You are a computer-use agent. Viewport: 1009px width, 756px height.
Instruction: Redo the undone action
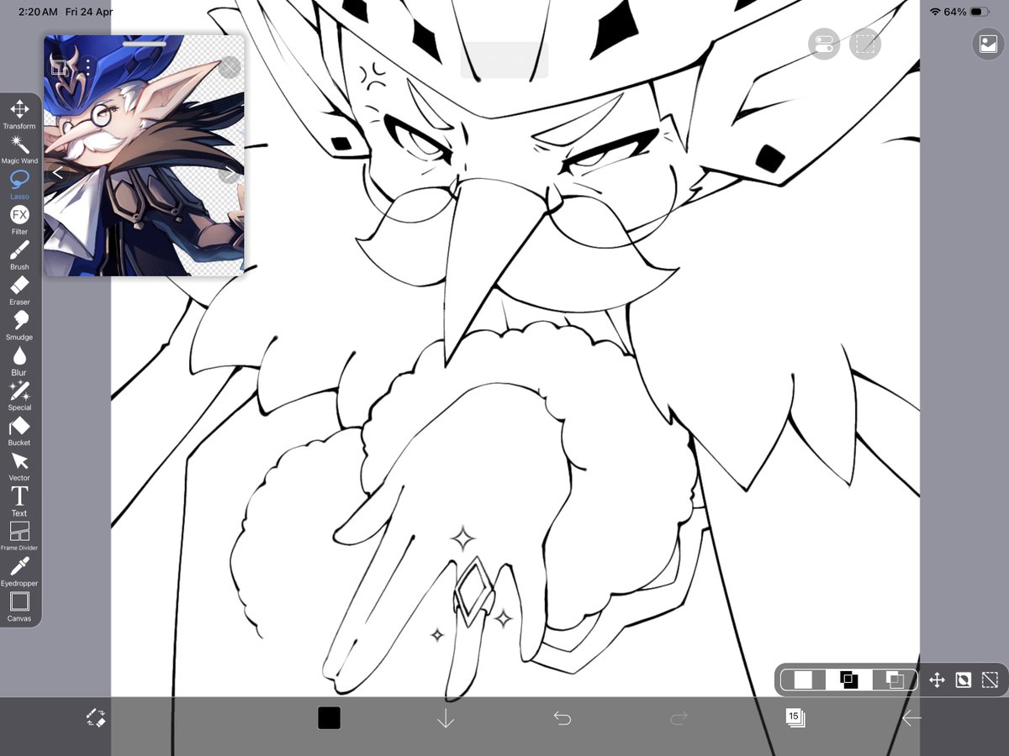tap(679, 718)
